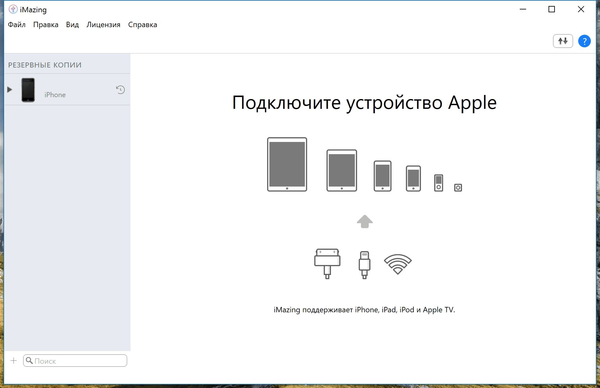Click the 30-pin dock connector icon

click(x=327, y=264)
